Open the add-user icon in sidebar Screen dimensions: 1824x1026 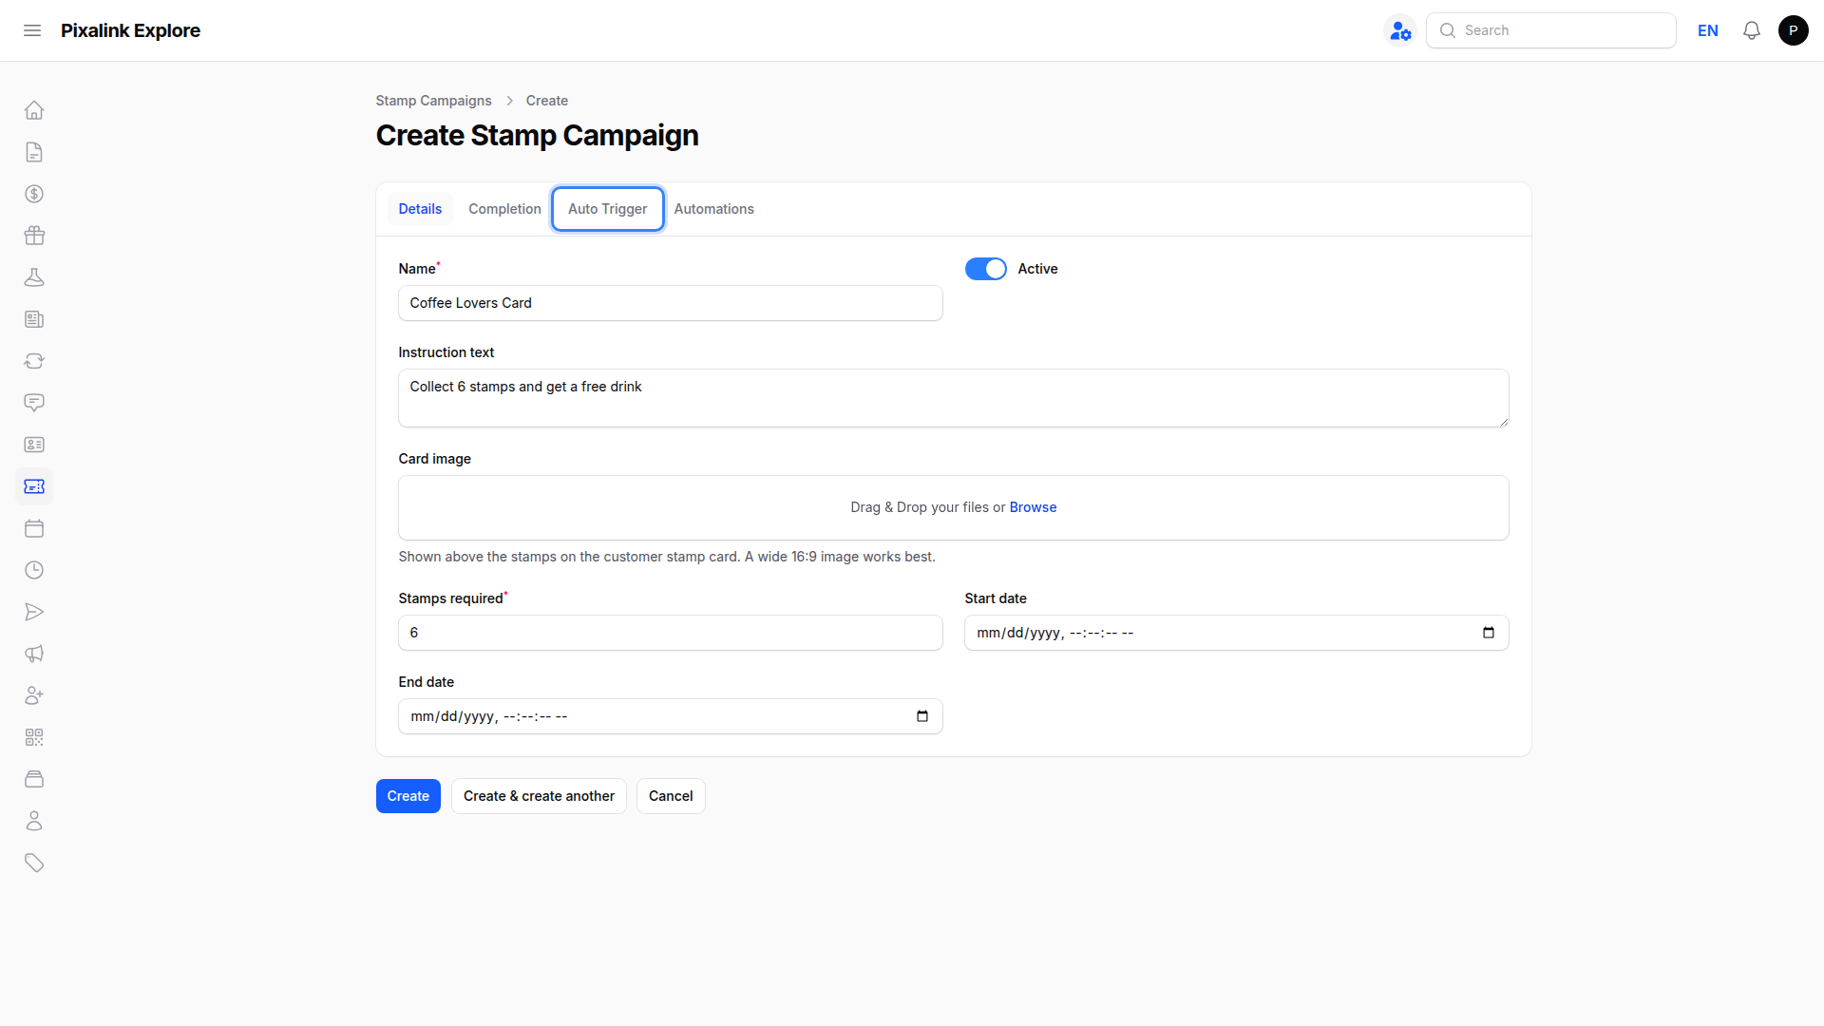(34, 695)
